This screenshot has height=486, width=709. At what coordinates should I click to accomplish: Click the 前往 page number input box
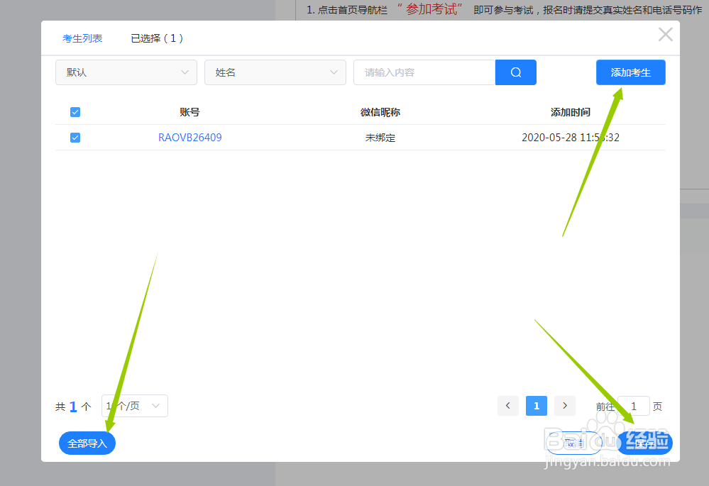pyautogui.click(x=632, y=405)
